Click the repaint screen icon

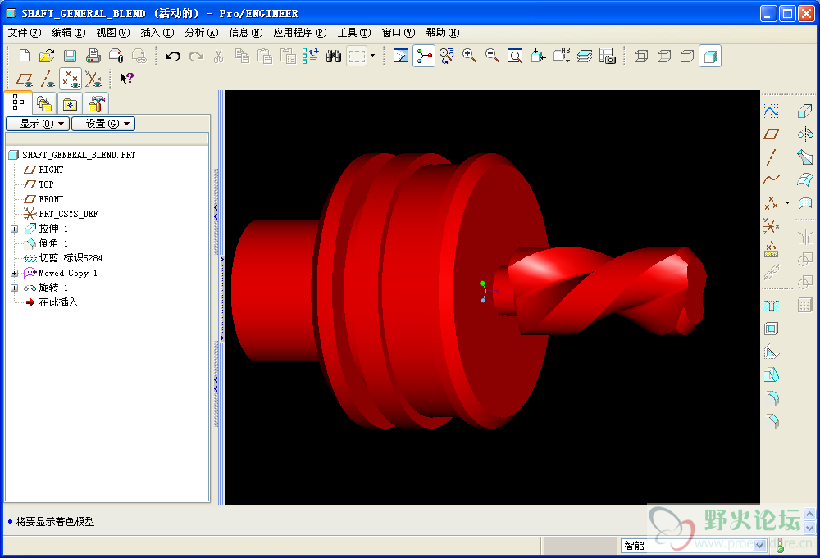point(401,56)
